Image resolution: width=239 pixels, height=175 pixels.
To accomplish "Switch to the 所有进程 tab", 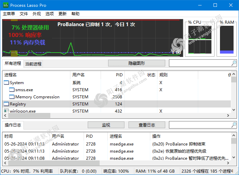I will pos(13,63).
